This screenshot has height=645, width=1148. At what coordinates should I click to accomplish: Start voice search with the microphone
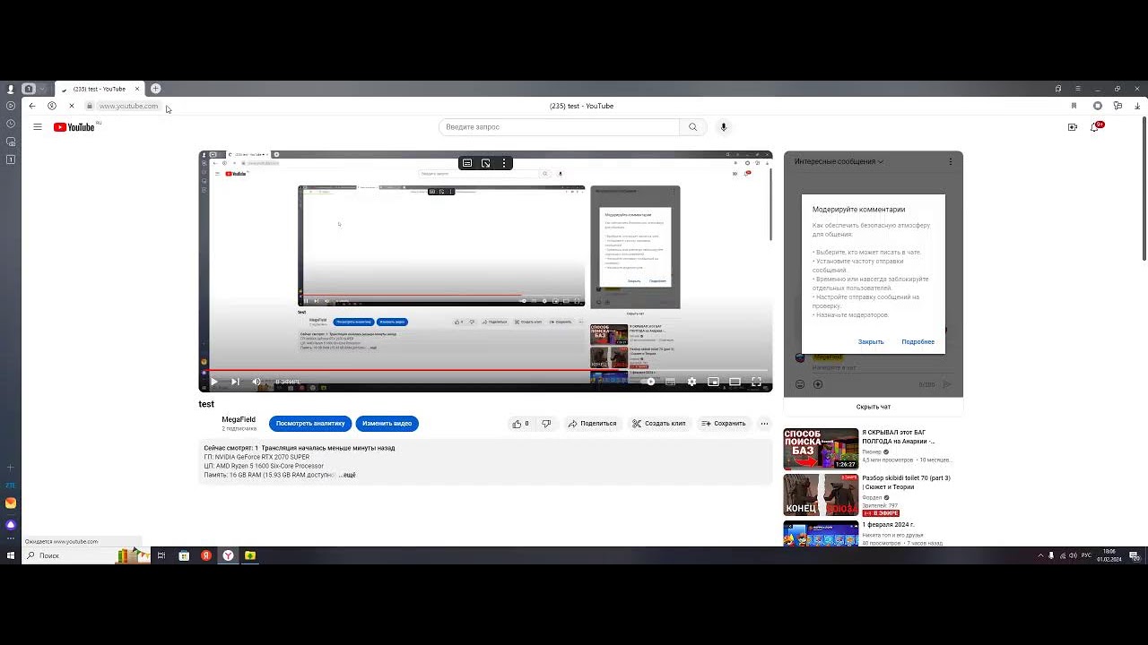point(724,127)
